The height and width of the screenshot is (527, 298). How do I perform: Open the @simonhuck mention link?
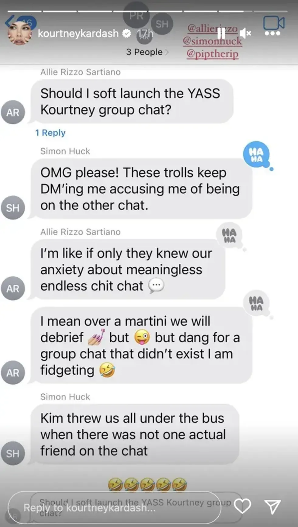(213, 41)
